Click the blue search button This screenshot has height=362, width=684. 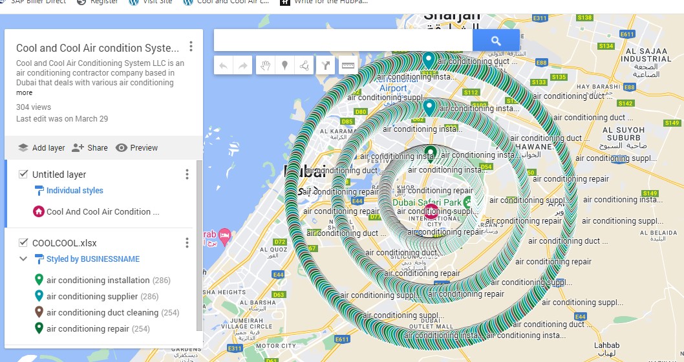(x=496, y=41)
